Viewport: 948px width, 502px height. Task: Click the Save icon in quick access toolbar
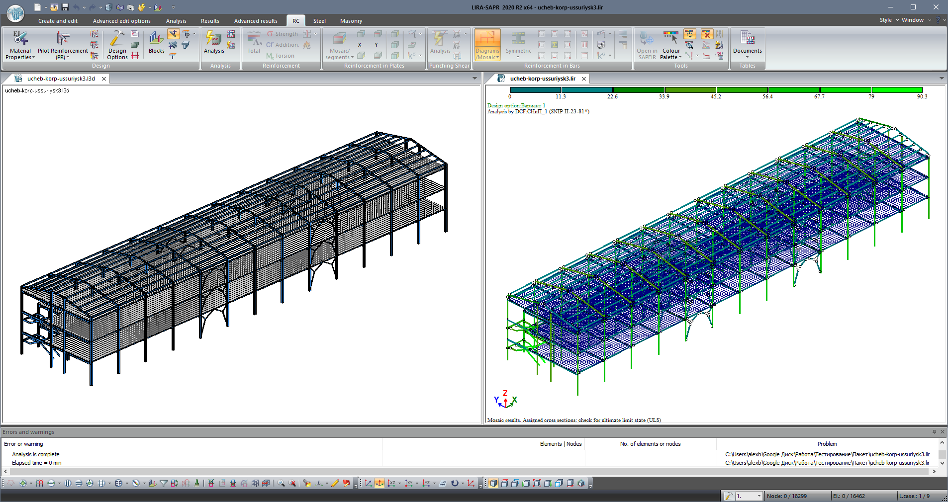[65, 7]
